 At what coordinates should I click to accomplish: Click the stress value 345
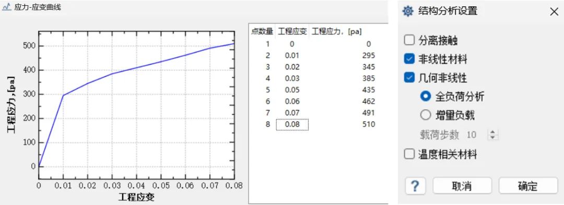[369, 67]
